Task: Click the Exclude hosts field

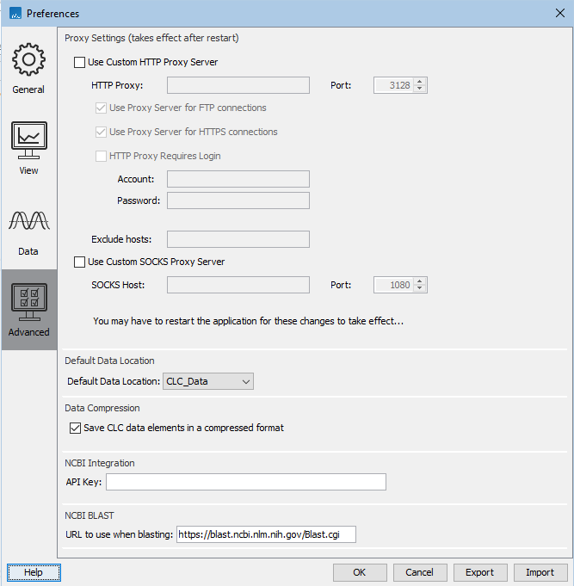Action: [238, 239]
